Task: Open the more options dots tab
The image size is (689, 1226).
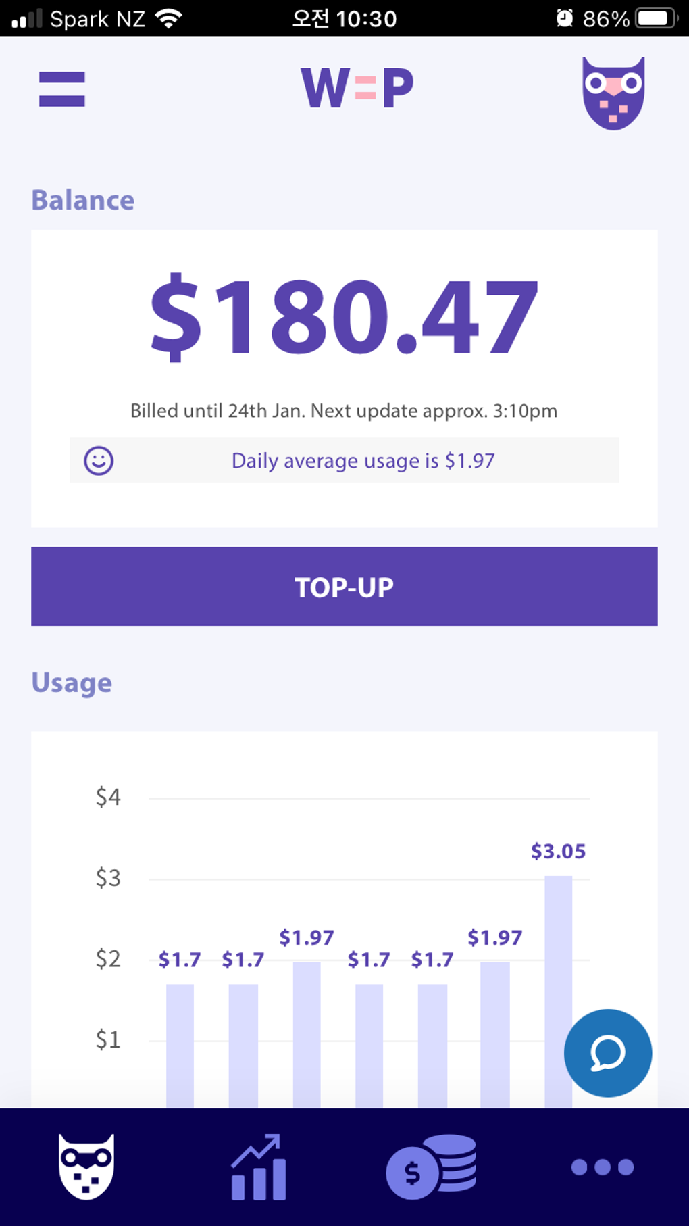Action: (x=603, y=1167)
